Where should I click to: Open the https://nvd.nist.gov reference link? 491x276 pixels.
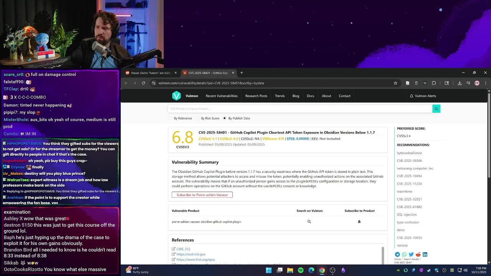[x=191, y=254]
